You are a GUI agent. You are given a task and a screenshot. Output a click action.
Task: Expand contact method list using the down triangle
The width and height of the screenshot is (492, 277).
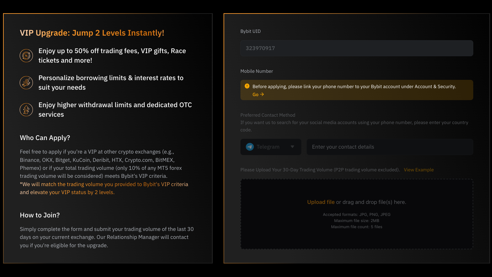pyautogui.click(x=292, y=147)
